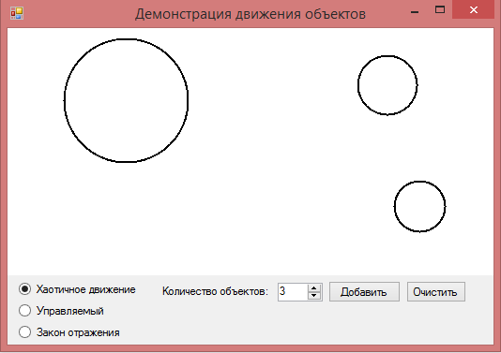Focus the object count input field

click(293, 292)
